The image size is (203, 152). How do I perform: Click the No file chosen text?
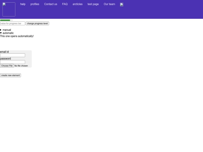(x=21, y=66)
